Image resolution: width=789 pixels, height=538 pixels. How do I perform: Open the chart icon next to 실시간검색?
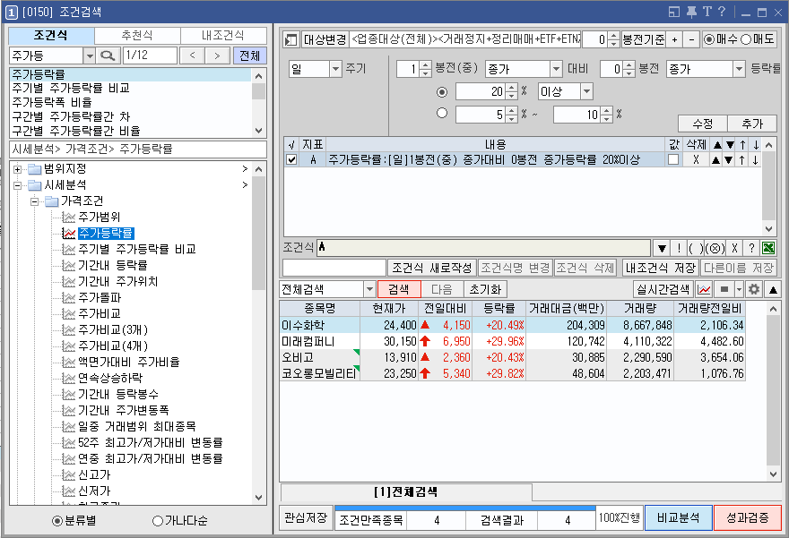pos(705,289)
